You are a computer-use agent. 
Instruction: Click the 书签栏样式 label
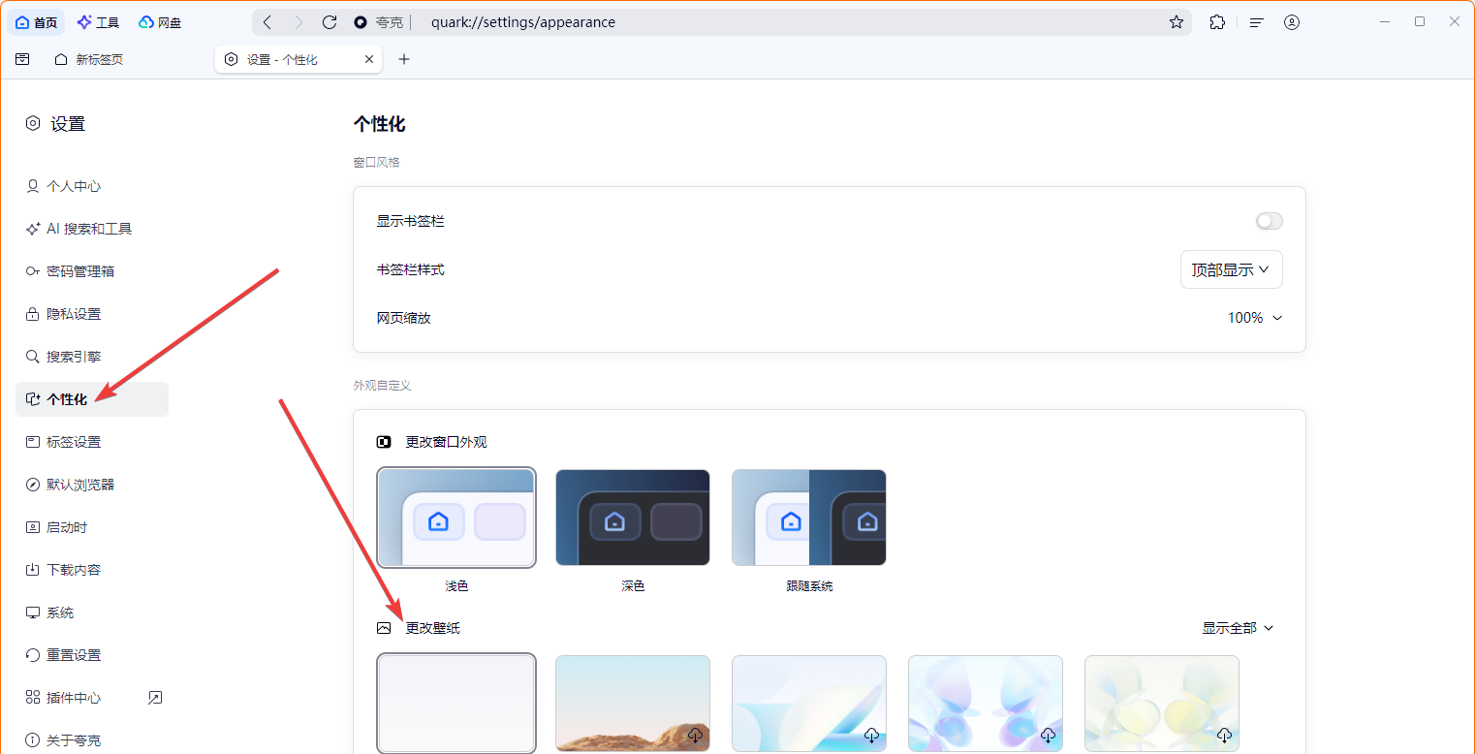click(x=411, y=269)
